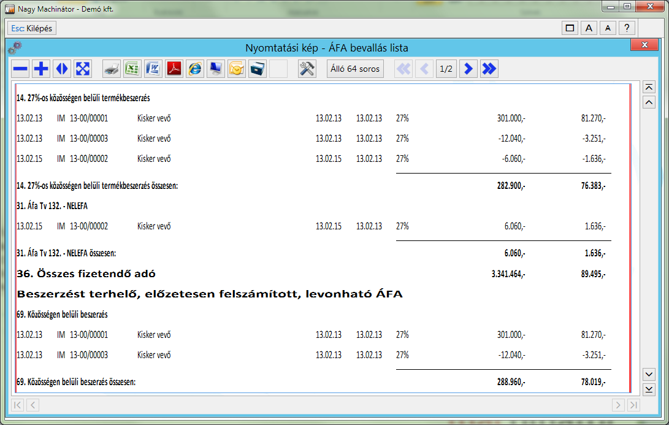Click heading '36. Összes fizetendő adó'

(86, 274)
